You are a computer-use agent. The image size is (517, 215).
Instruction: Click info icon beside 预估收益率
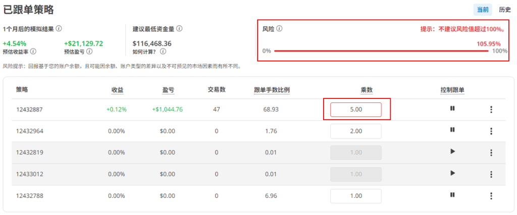pos(33,51)
